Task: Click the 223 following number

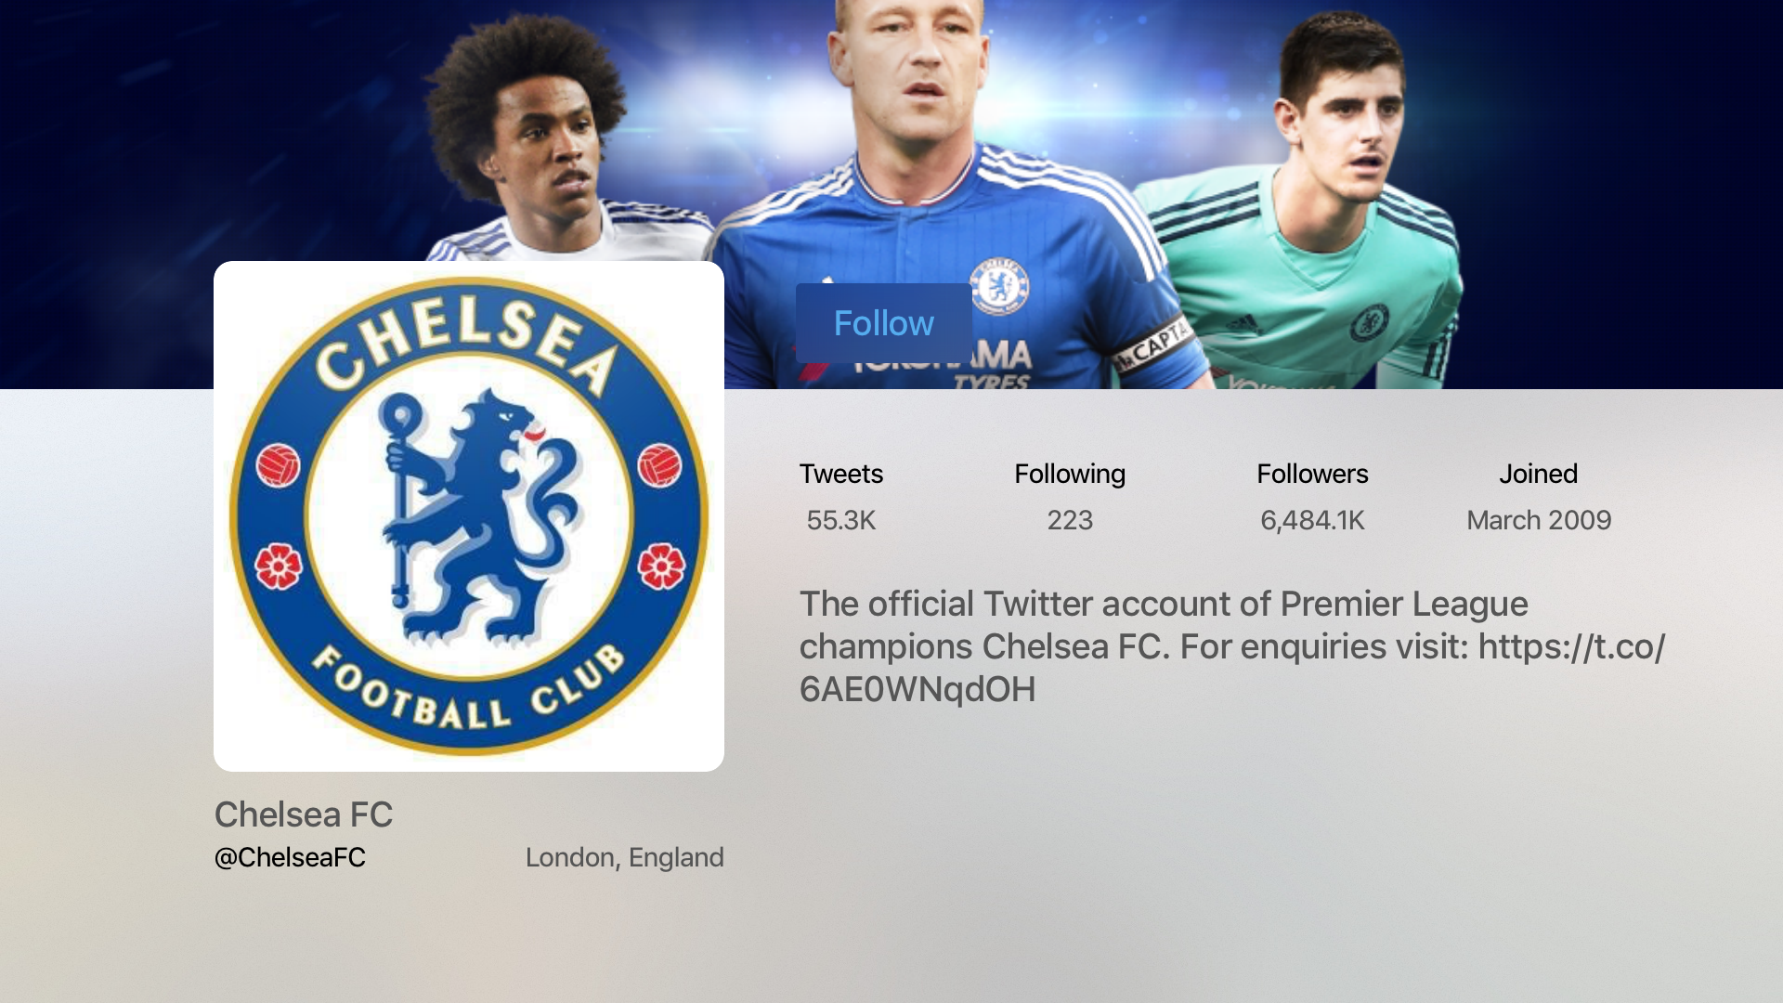Action: click(1070, 520)
